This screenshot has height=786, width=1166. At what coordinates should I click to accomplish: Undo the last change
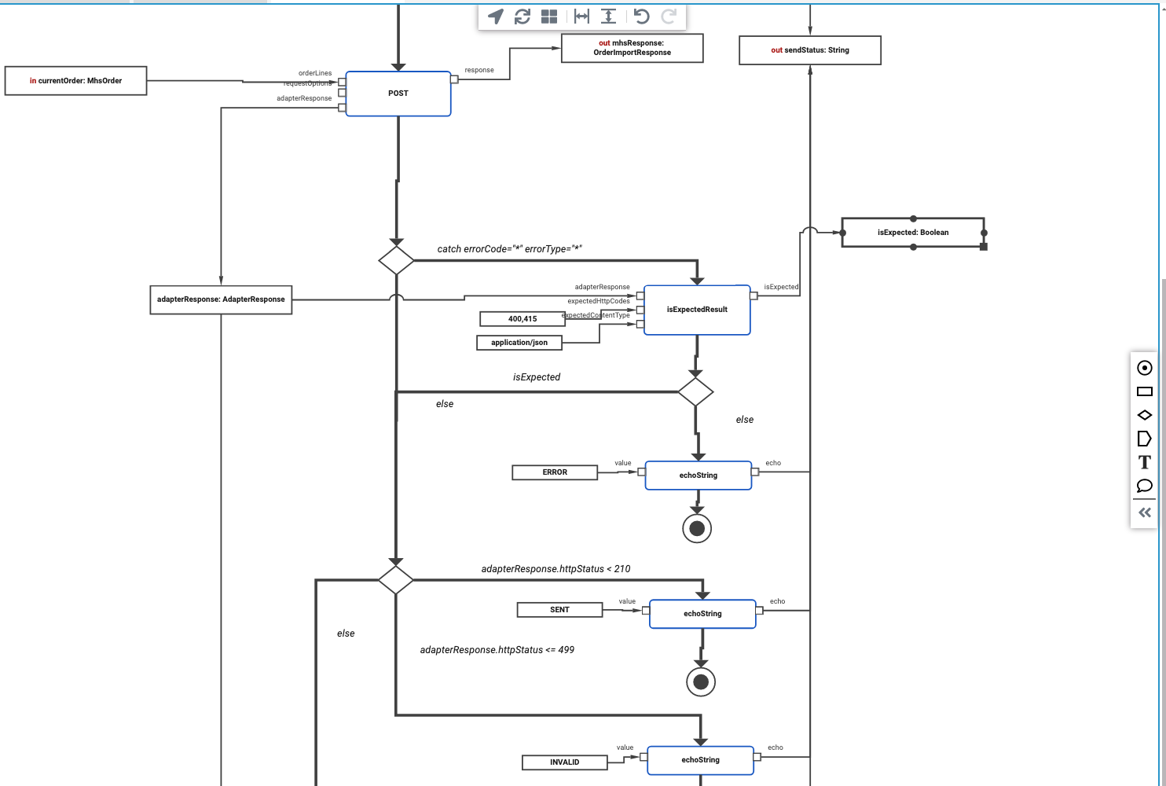click(640, 16)
